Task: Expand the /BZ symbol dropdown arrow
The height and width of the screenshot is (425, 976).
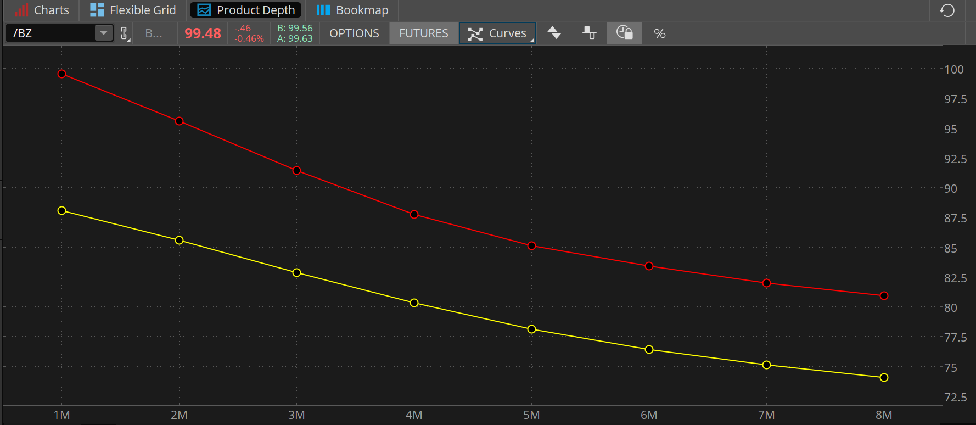Action: pyautogui.click(x=103, y=33)
